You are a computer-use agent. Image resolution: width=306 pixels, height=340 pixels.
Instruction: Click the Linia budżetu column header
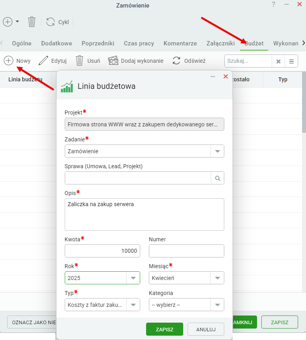click(x=25, y=79)
